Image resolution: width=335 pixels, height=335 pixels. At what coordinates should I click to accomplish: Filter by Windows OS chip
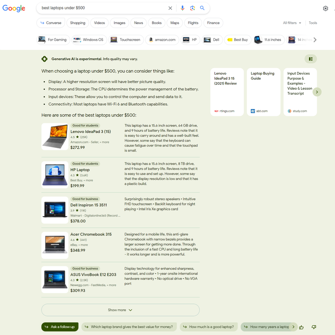[89, 40]
